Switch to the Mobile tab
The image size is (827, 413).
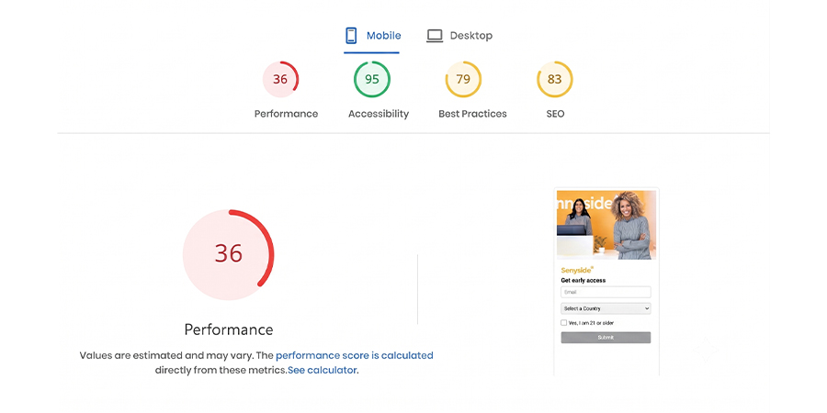(x=372, y=36)
